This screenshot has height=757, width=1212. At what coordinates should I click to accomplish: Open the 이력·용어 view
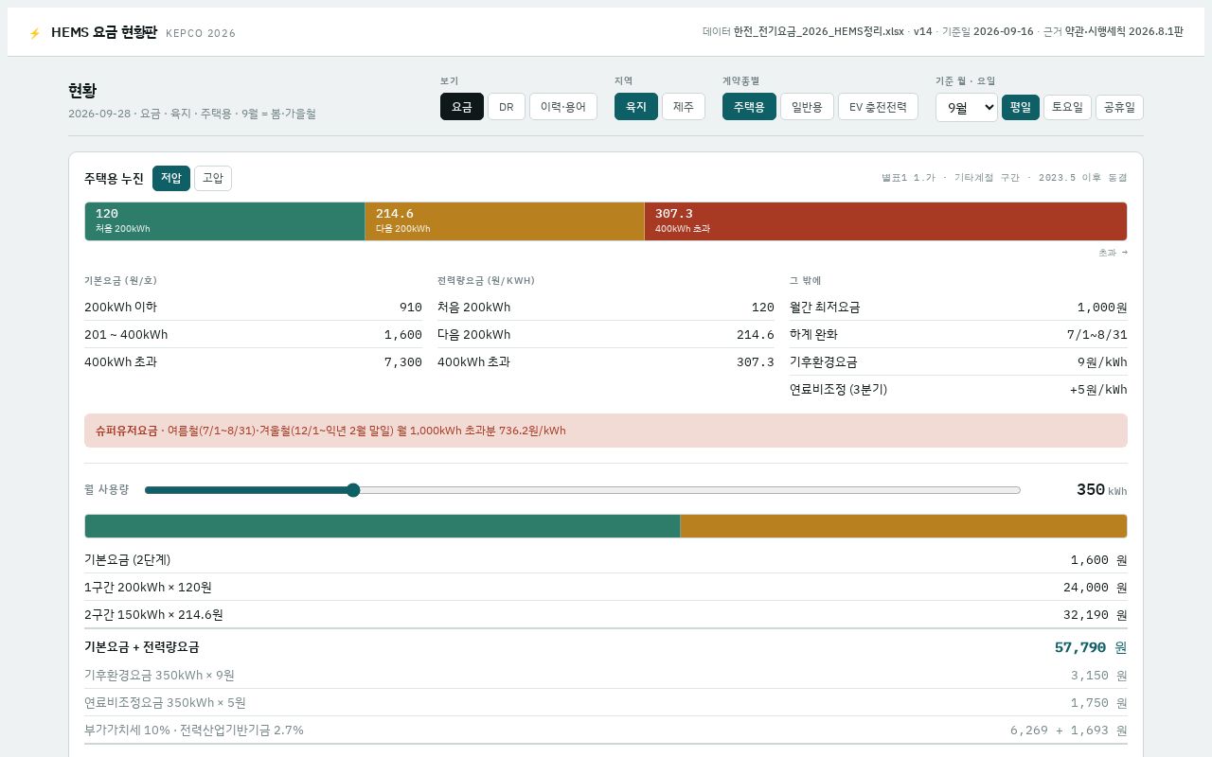pyautogui.click(x=563, y=107)
